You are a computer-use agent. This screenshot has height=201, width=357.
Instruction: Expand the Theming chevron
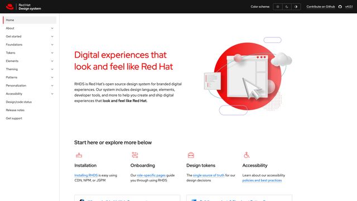[52, 69]
